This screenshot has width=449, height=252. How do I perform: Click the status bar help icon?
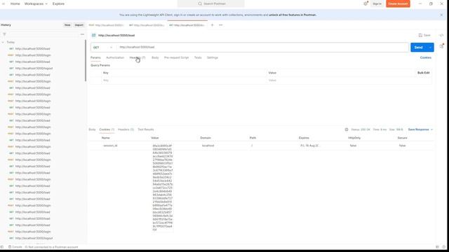pyautogui.click(x=444, y=247)
